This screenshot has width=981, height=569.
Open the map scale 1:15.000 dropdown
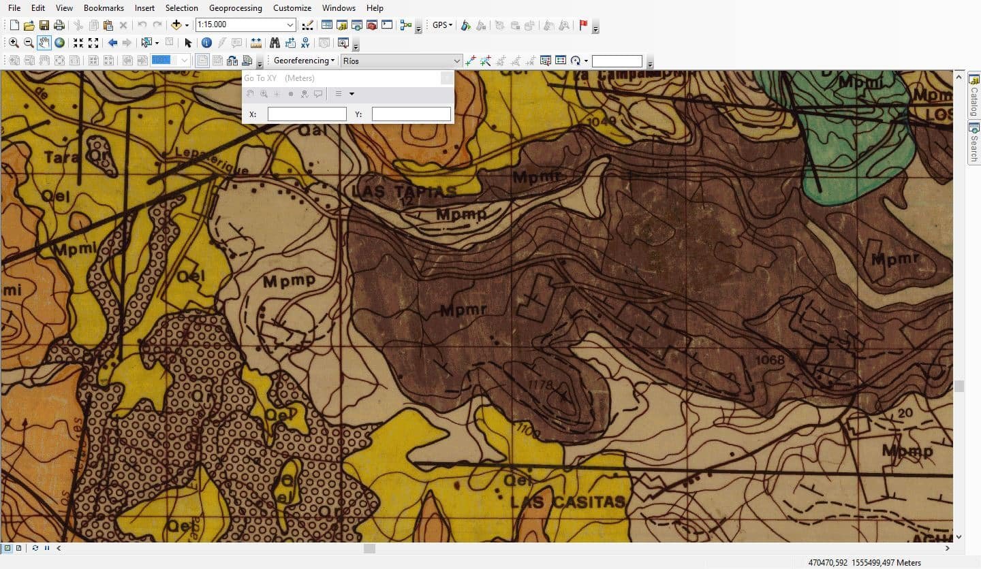coord(290,25)
